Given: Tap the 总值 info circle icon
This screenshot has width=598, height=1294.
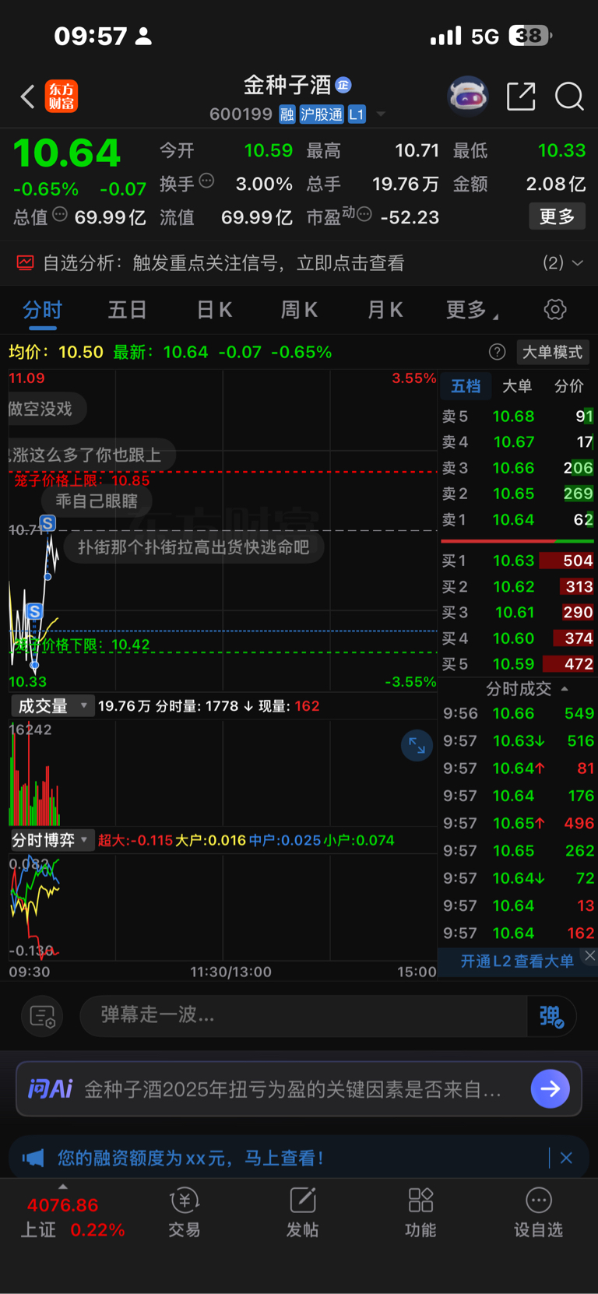Looking at the screenshot, I should click(60, 214).
